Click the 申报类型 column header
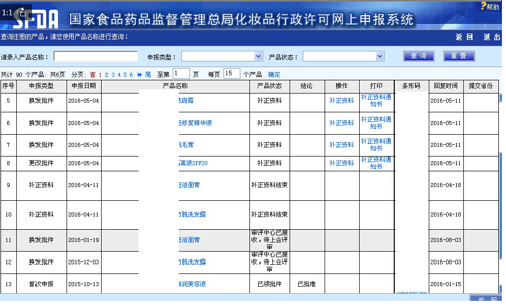506x307 pixels. click(41, 86)
